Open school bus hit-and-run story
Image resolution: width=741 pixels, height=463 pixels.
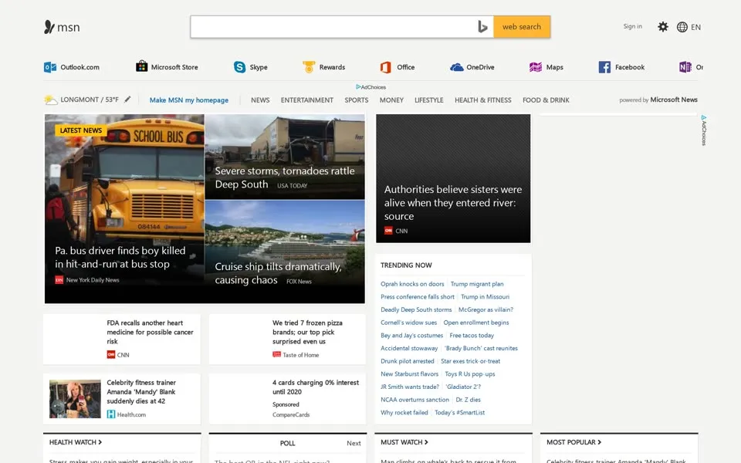125,209
